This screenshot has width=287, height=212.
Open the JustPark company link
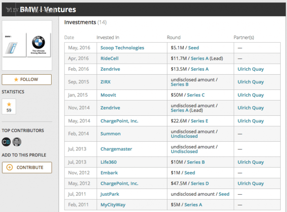110,194
